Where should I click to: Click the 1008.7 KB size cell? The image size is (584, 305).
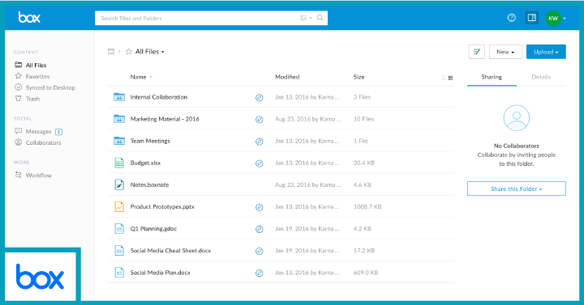(x=367, y=206)
